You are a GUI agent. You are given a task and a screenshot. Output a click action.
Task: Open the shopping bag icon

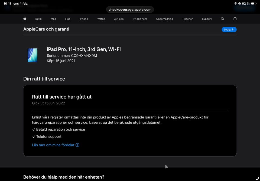[x=235, y=19]
